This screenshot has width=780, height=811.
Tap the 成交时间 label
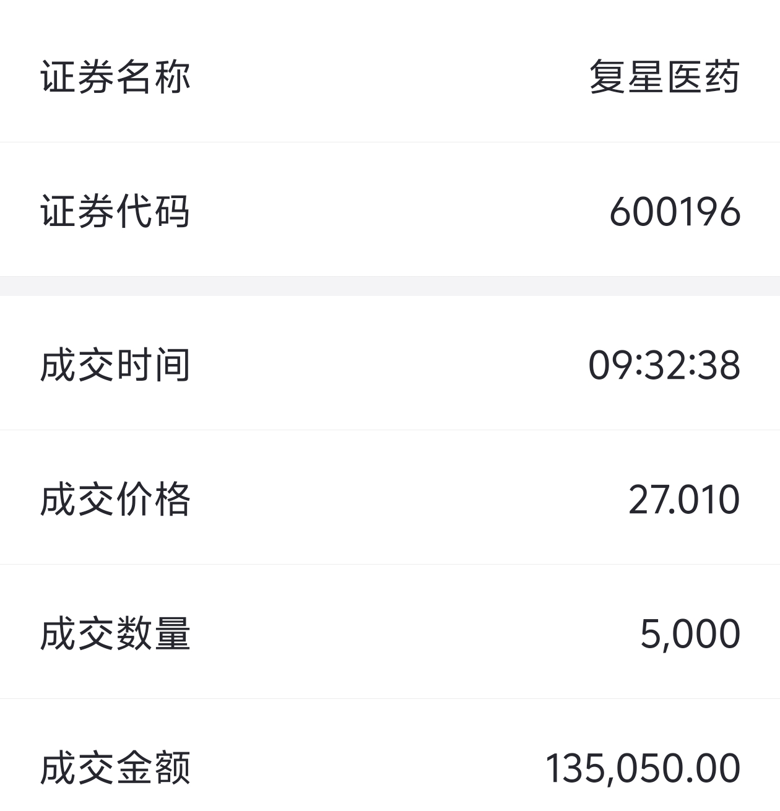point(115,365)
